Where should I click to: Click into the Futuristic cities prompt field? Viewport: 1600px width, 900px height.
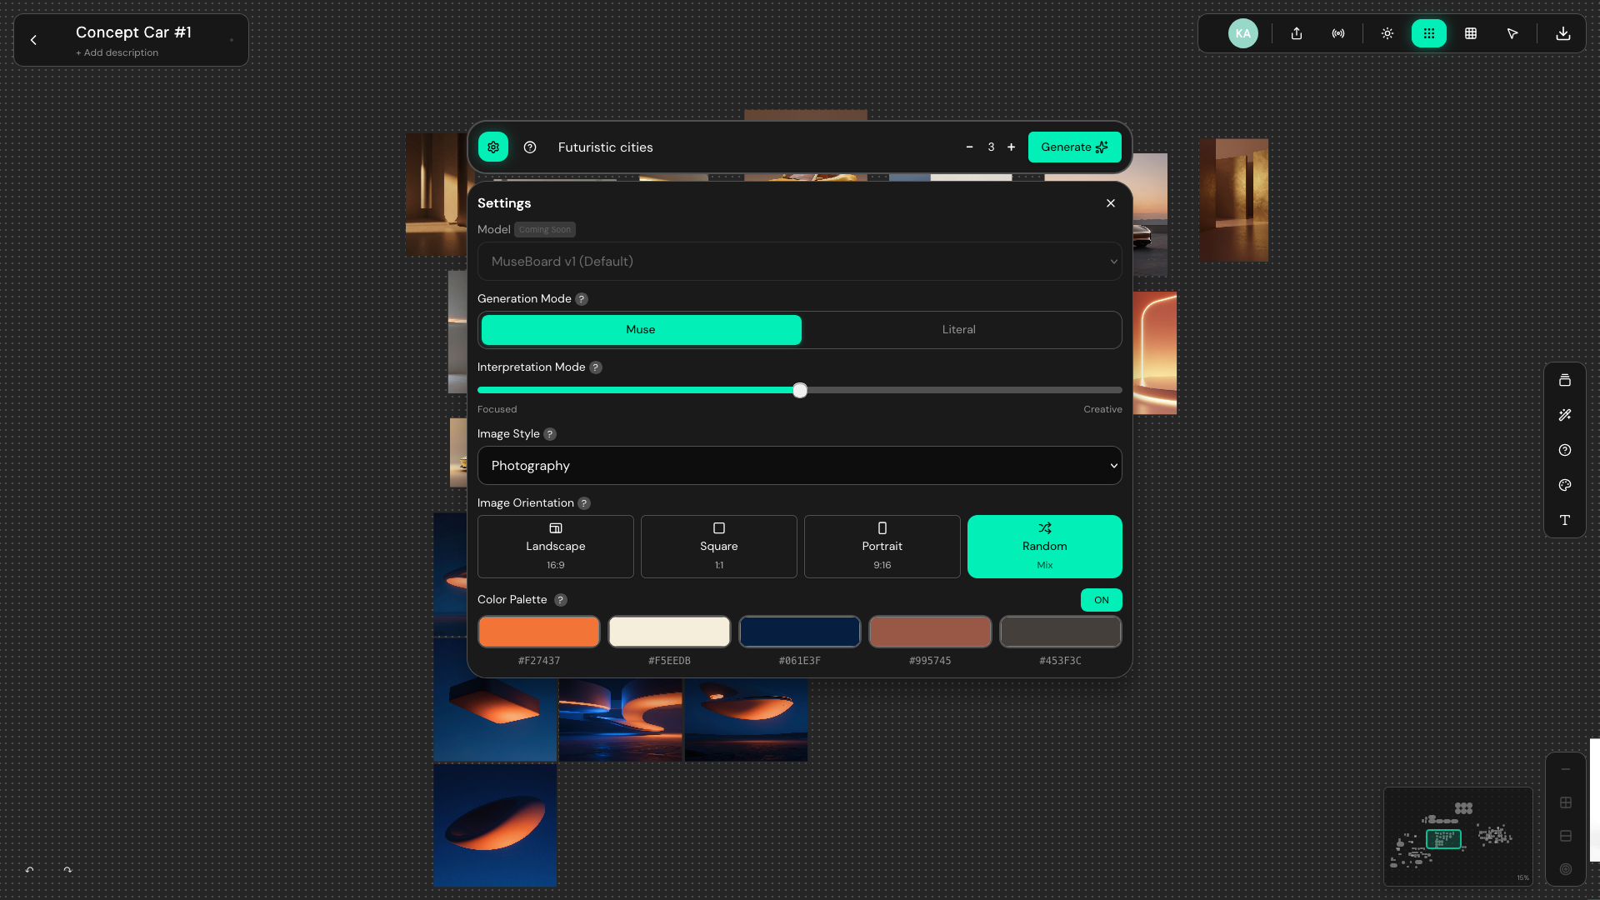(x=750, y=147)
